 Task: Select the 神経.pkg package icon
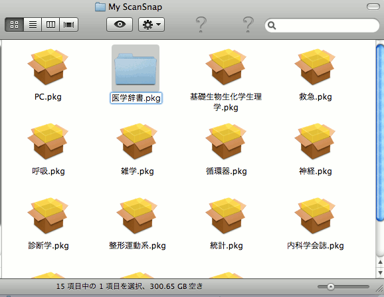click(315, 142)
